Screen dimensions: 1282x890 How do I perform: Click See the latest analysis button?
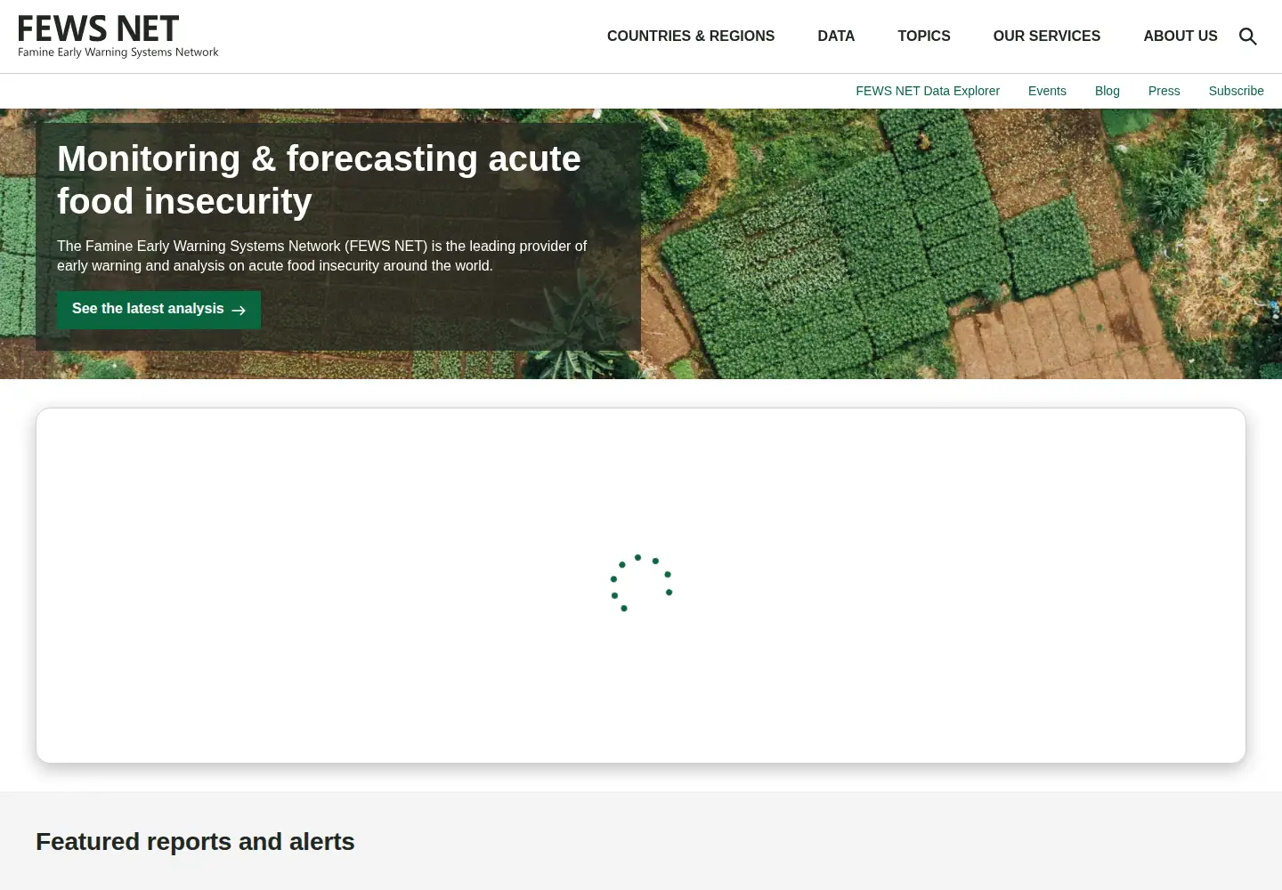tap(158, 310)
